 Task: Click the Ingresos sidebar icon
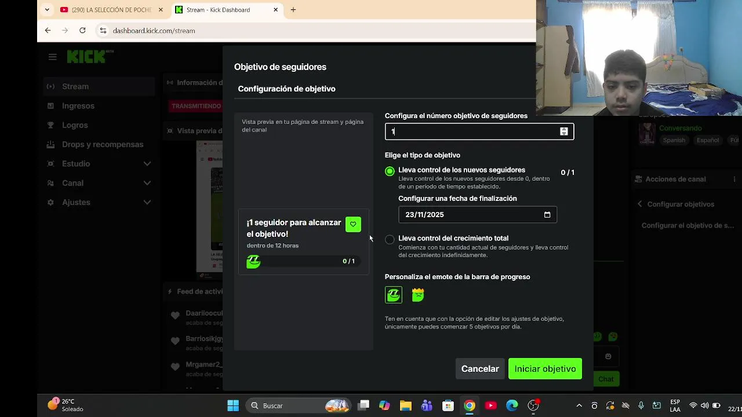51,106
